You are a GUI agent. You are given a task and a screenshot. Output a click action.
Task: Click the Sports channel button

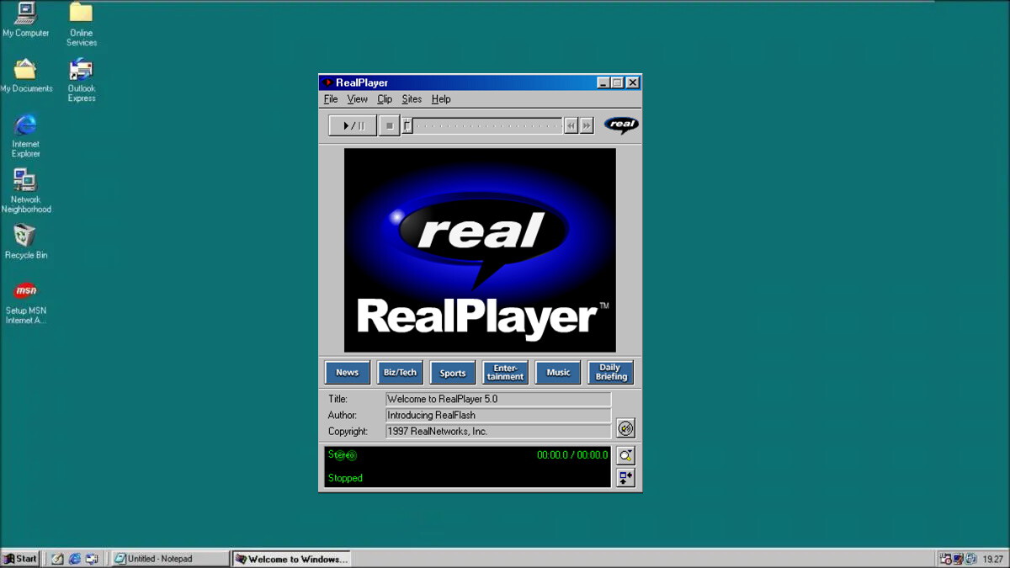(x=453, y=372)
